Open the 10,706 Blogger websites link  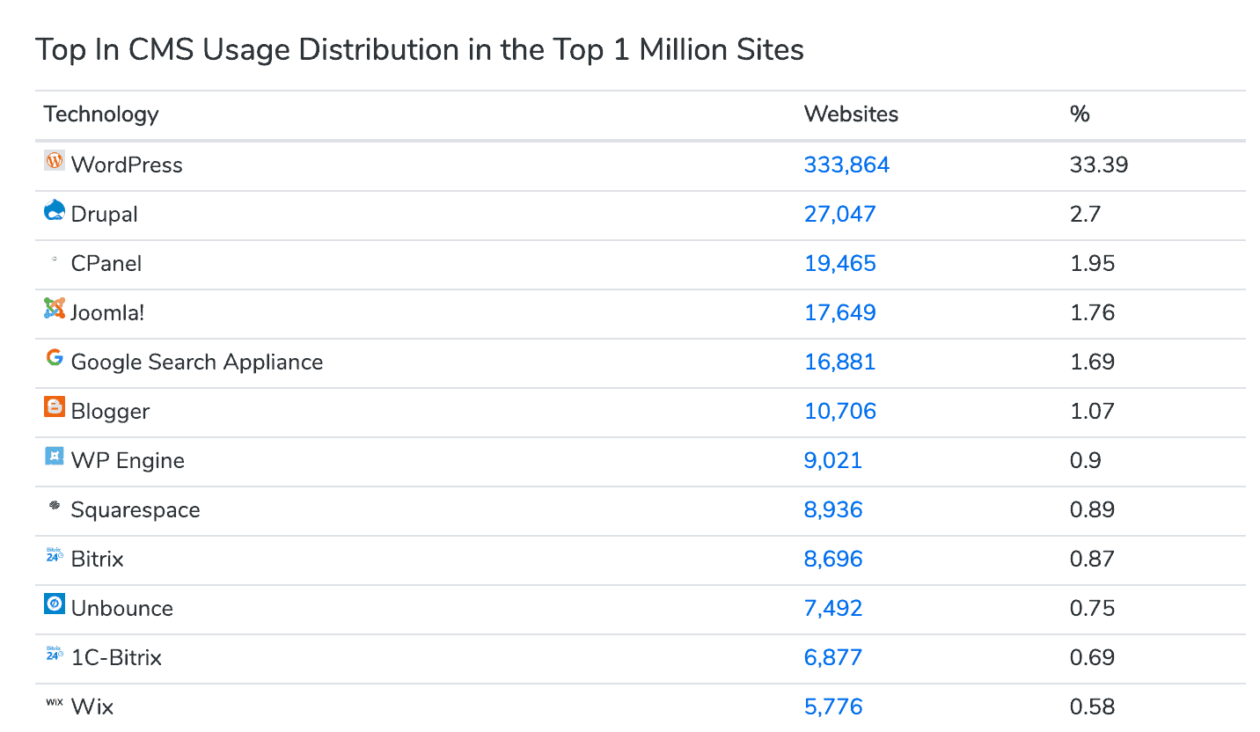pyautogui.click(x=839, y=411)
